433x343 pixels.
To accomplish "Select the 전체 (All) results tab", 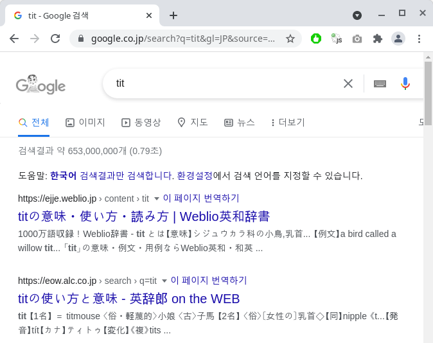I will [33, 122].
